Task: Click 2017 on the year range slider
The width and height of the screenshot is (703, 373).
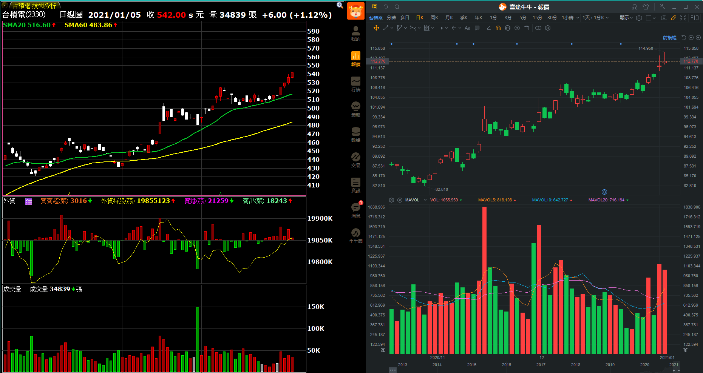Action: point(541,365)
